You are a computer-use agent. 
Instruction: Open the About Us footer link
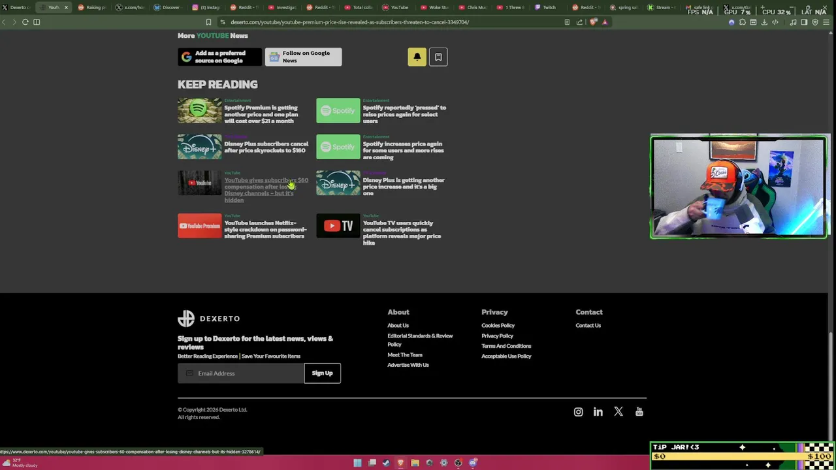click(398, 326)
